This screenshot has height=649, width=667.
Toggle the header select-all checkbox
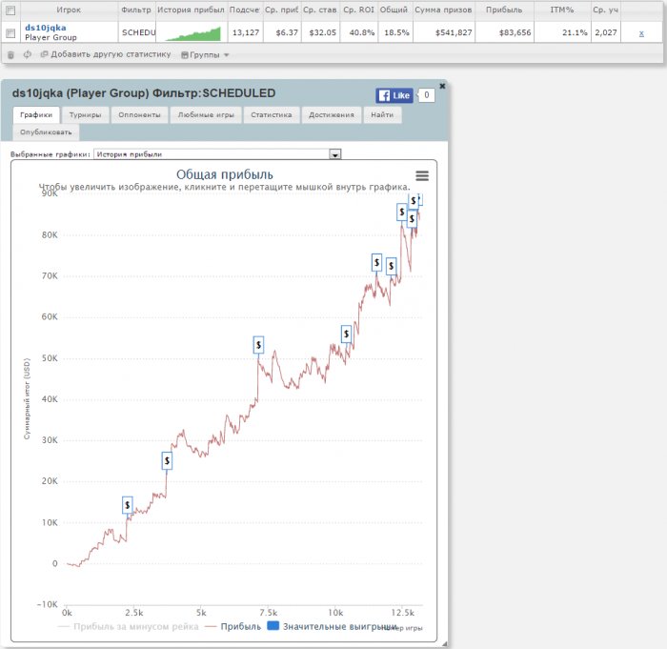point(10,10)
